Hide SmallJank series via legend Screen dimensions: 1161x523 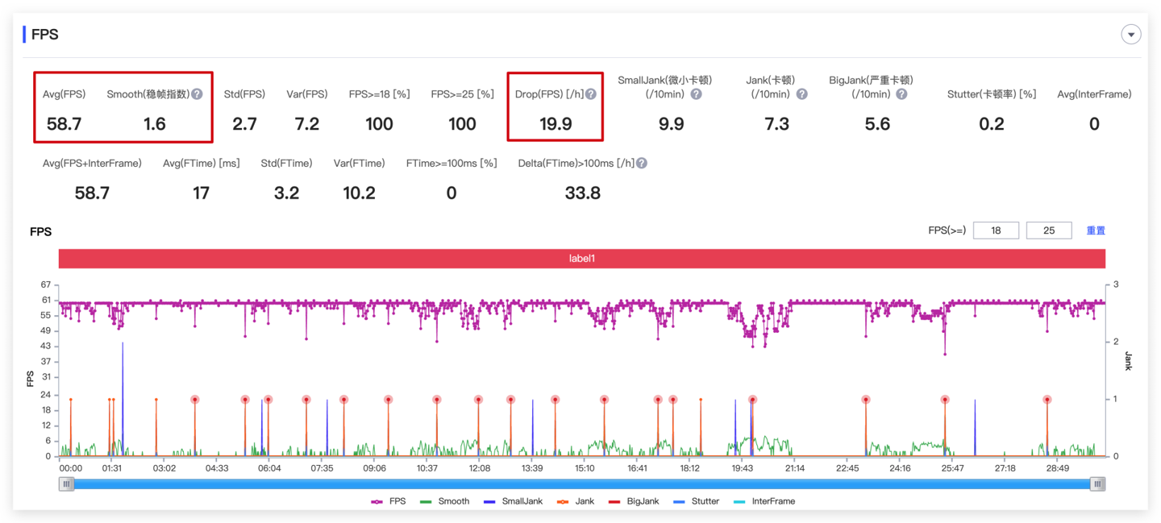pos(513,501)
